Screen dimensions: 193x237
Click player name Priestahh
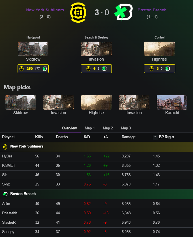tap(10, 213)
